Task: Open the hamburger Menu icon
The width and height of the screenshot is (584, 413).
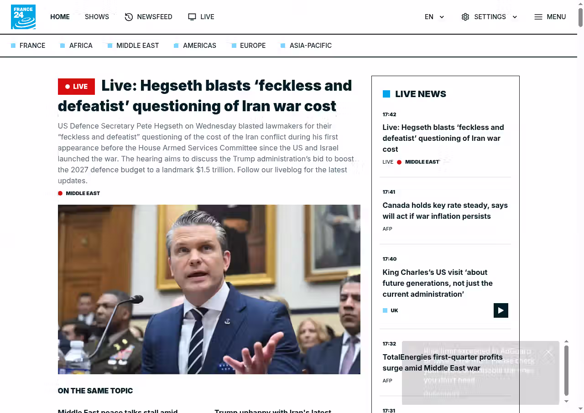Action: (538, 17)
